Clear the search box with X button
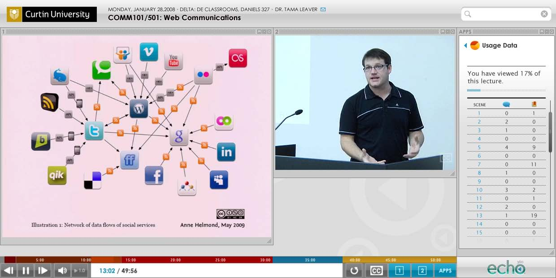Viewport: 556px width, 278px height. [544, 14]
